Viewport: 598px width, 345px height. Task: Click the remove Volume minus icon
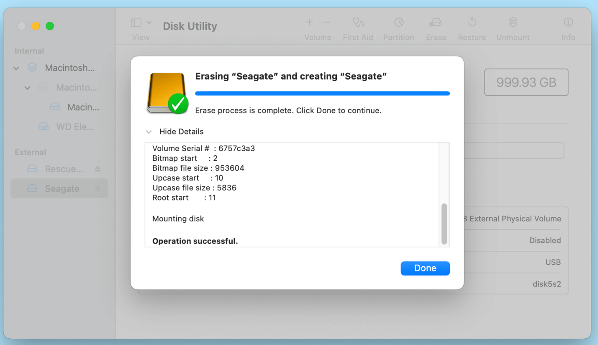326,22
